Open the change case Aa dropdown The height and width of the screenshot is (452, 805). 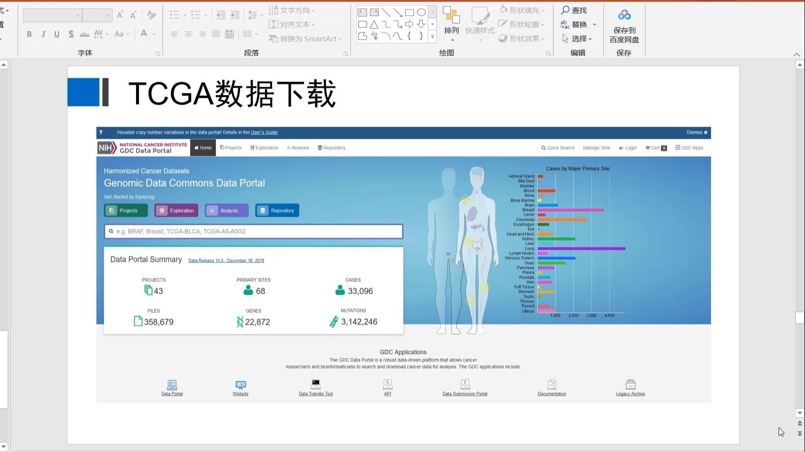click(x=122, y=34)
